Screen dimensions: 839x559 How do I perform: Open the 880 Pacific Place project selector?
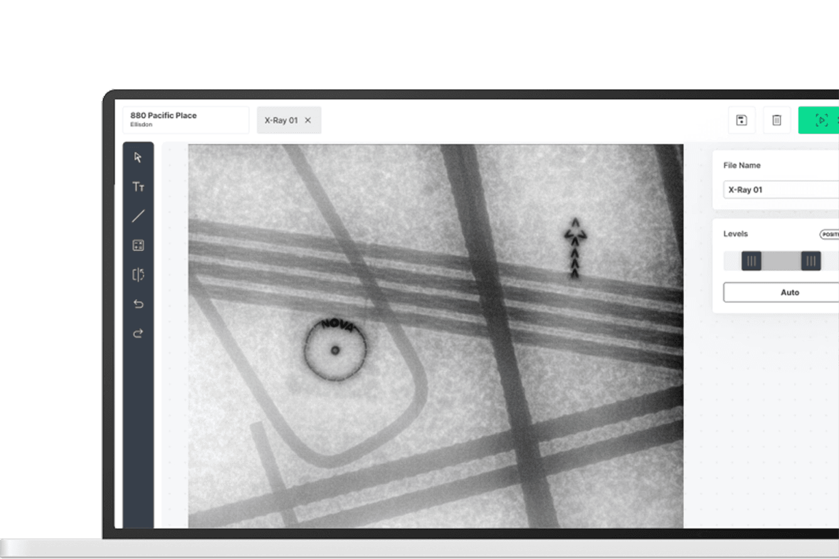(x=186, y=120)
